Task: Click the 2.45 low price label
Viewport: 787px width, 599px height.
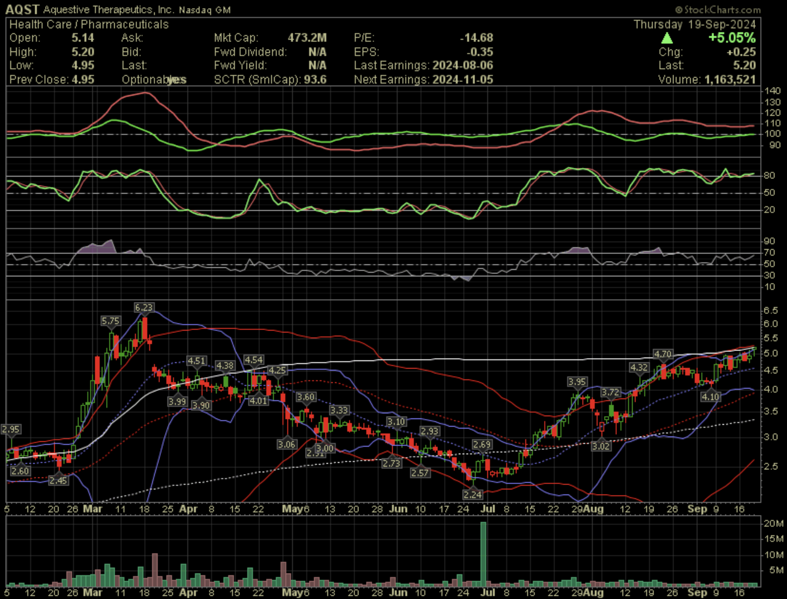Action: [x=58, y=481]
